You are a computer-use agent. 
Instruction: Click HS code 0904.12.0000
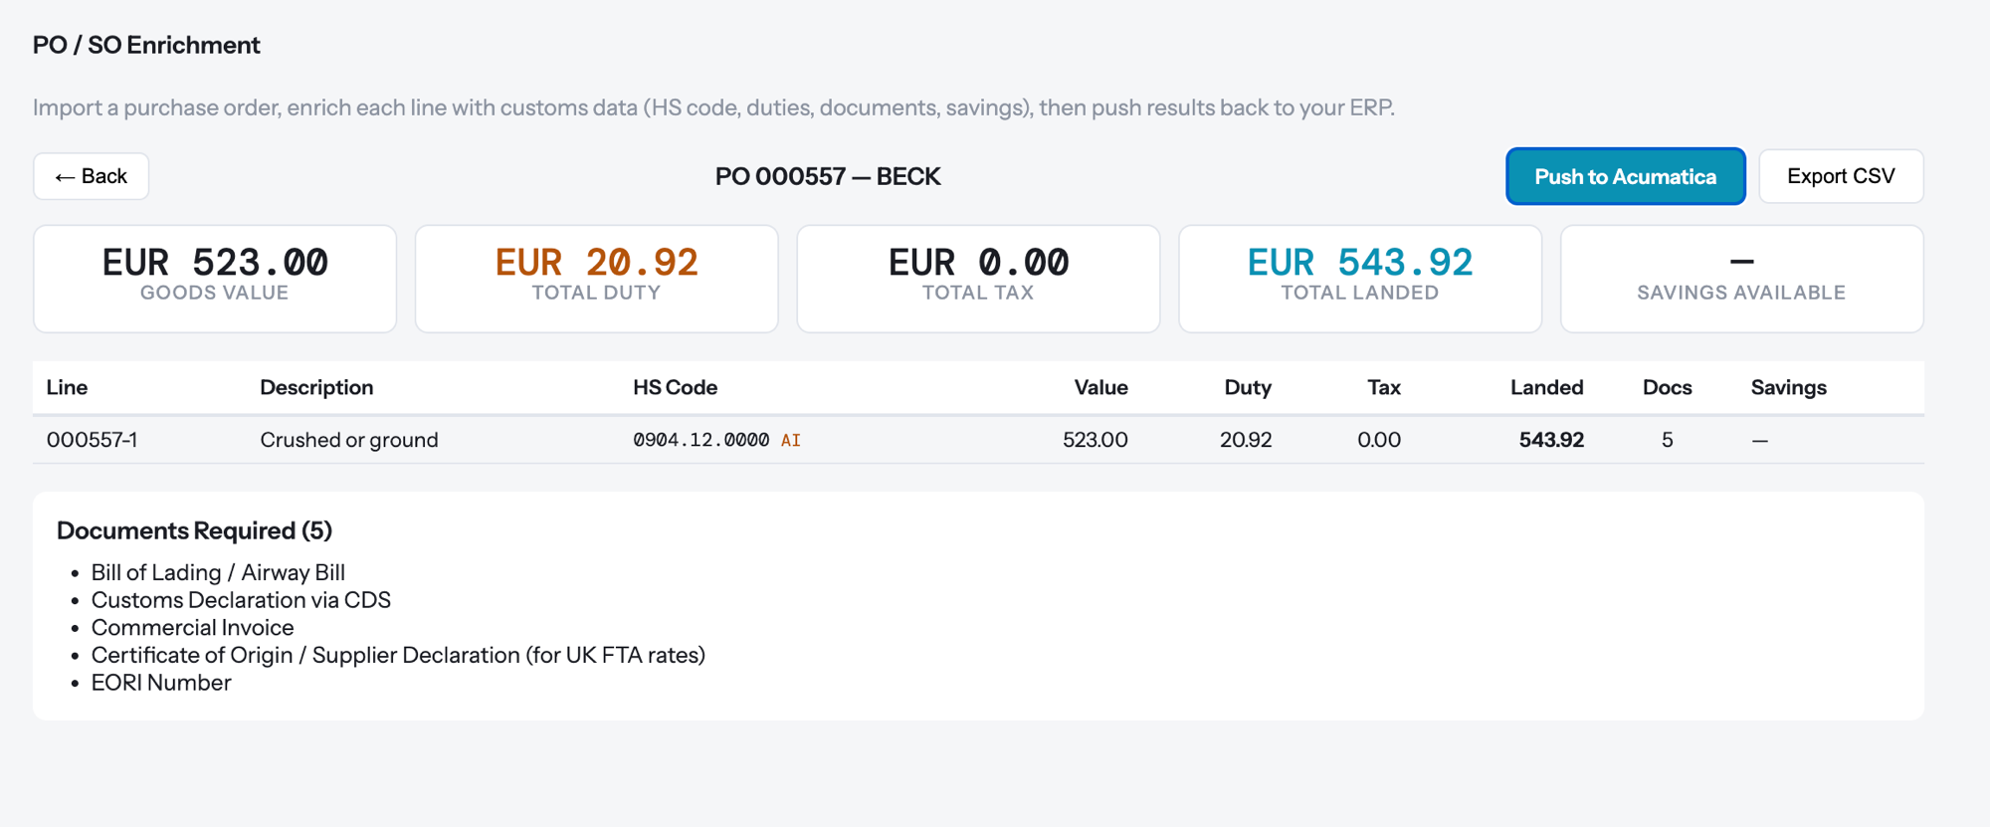click(x=700, y=440)
